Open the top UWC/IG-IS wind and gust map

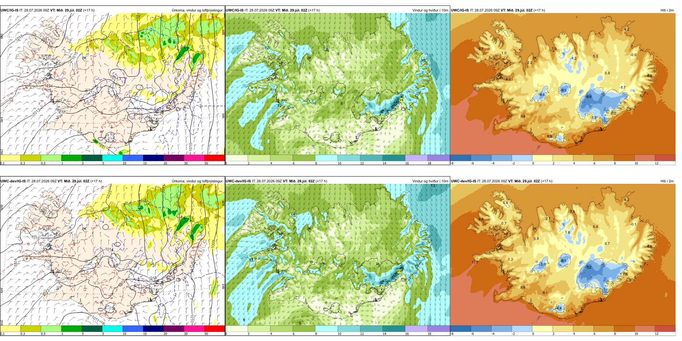[337, 84]
